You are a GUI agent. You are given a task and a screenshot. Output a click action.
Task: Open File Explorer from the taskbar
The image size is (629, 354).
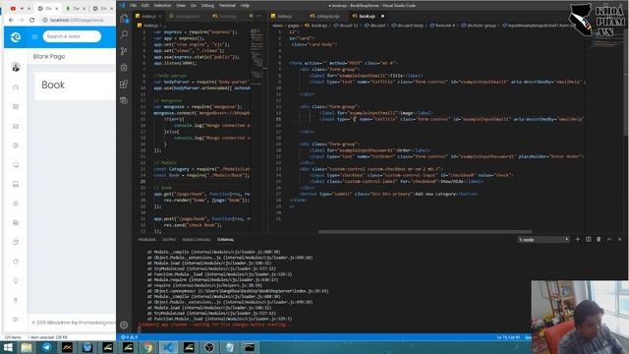(27, 347)
